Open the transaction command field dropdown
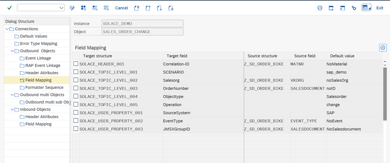This screenshot has width=390, height=163. click(x=62, y=8)
